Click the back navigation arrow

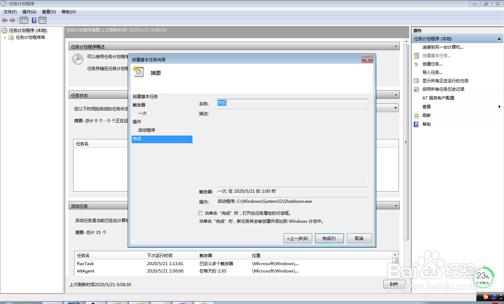click(x=4, y=20)
